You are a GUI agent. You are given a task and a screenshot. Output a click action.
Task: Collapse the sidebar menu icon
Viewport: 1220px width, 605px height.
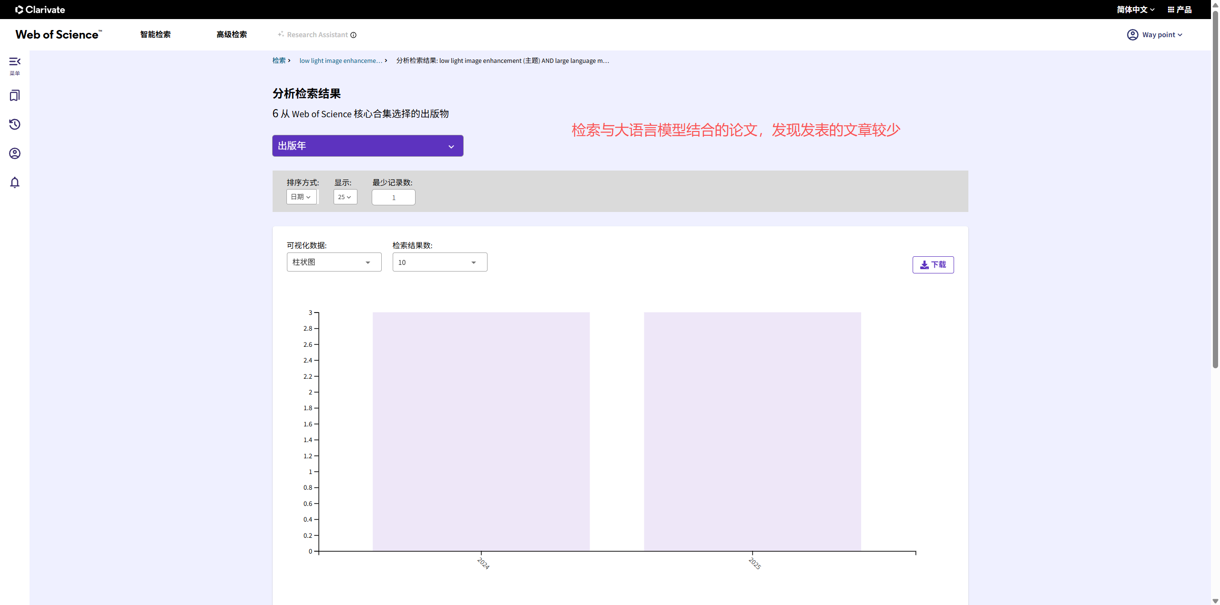(15, 62)
